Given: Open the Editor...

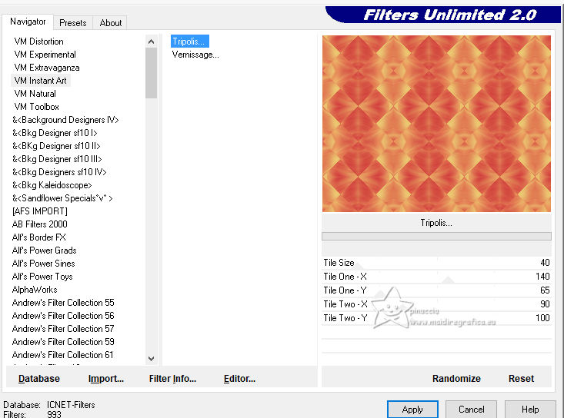Looking at the screenshot, I should pyautogui.click(x=239, y=379).
